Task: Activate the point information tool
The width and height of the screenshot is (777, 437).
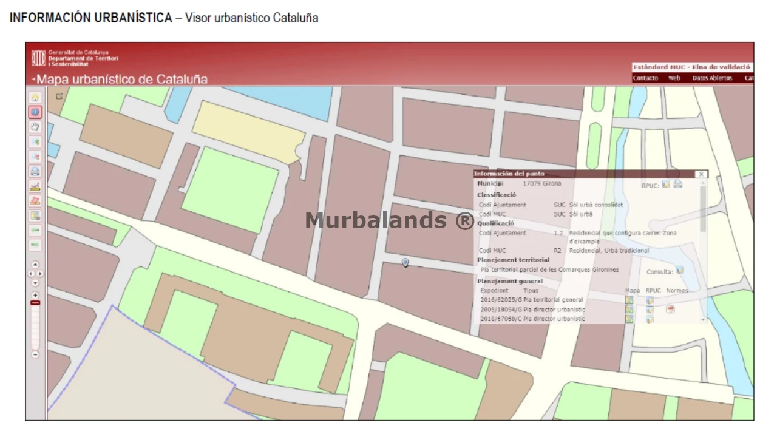Action: (35, 112)
